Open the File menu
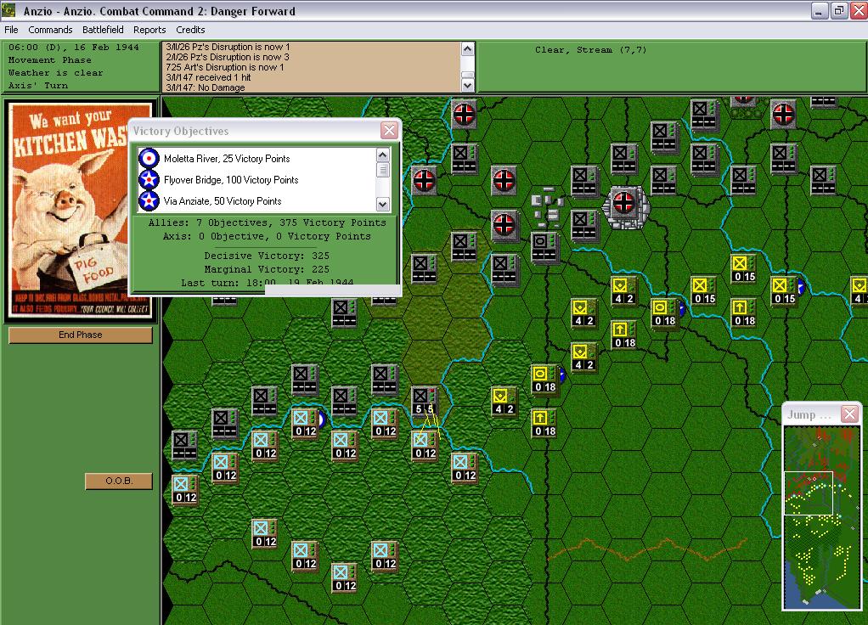Screen dimensions: 868x625 11,30
